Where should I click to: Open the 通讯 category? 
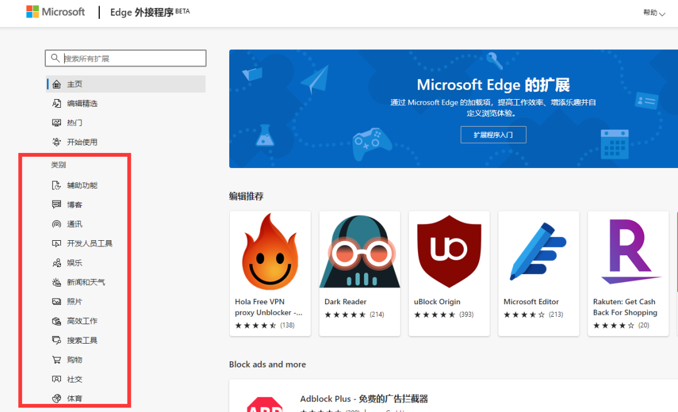click(74, 224)
